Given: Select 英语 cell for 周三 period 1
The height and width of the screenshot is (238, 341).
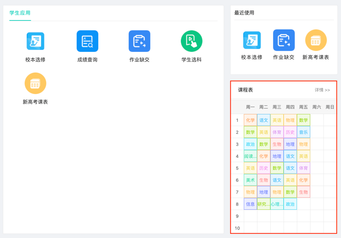Looking at the screenshot, I should click(x=277, y=120).
